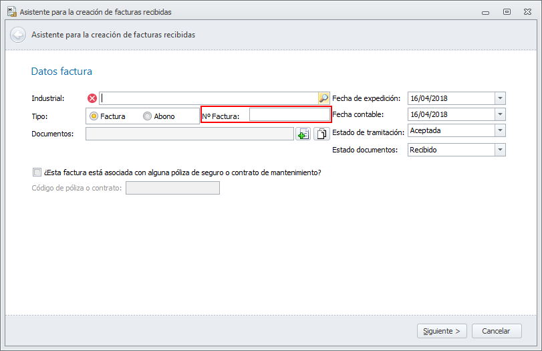Focus the Industrial text field
The width and height of the screenshot is (542, 351).
coord(209,98)
